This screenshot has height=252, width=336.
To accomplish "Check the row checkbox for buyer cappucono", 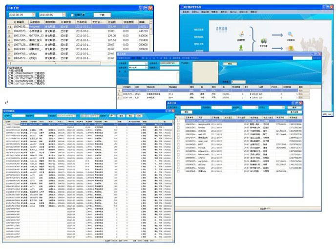I will tap(178, 151).
